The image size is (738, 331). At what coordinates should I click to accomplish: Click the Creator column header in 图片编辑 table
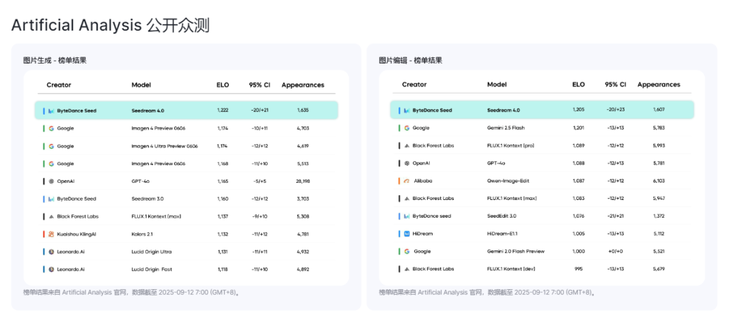[414, 85]
